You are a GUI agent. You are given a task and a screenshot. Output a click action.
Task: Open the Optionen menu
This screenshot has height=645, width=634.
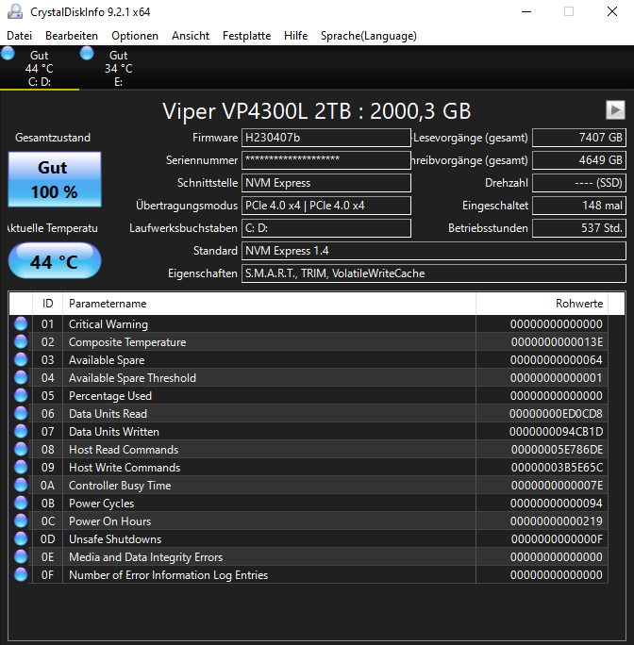pyautogui.click(x=135, y=36)
